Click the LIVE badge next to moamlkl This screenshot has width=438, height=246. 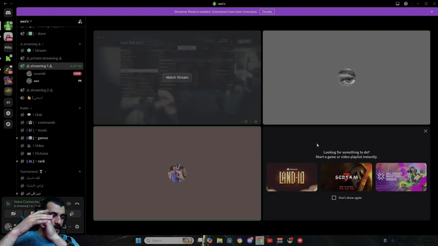tap(77, 73)
